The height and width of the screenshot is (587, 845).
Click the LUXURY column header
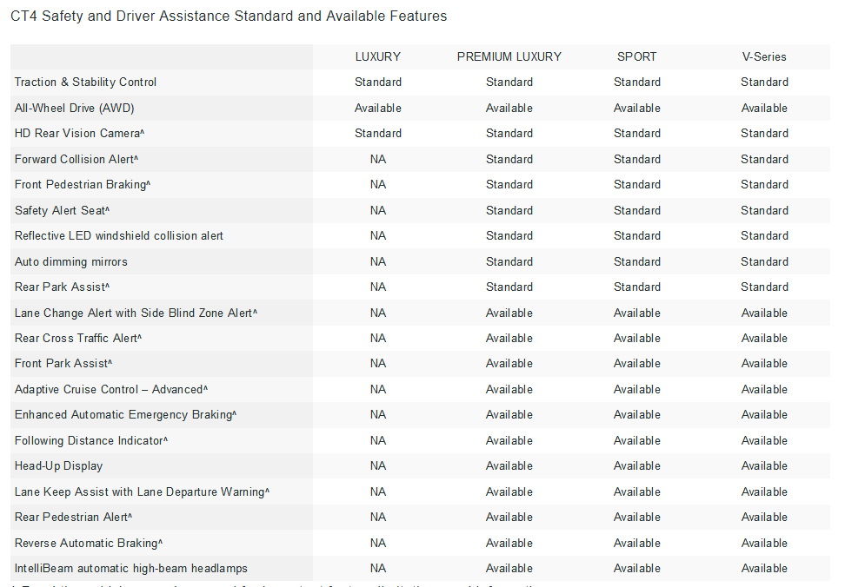pos(377,56)
